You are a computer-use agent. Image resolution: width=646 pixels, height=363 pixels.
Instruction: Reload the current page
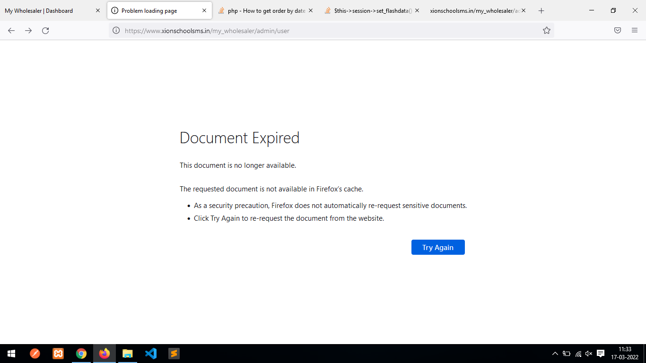click(x=45, y=31)
